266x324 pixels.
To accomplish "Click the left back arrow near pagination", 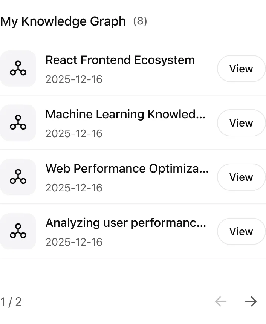I will pyautogui.click(x=221, y=301).
